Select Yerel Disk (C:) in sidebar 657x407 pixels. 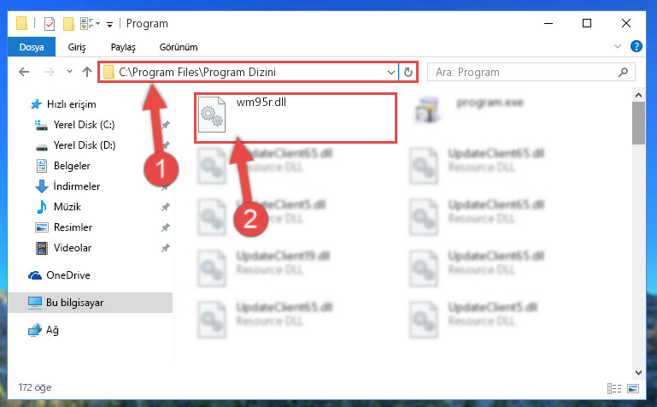(84, 125)
